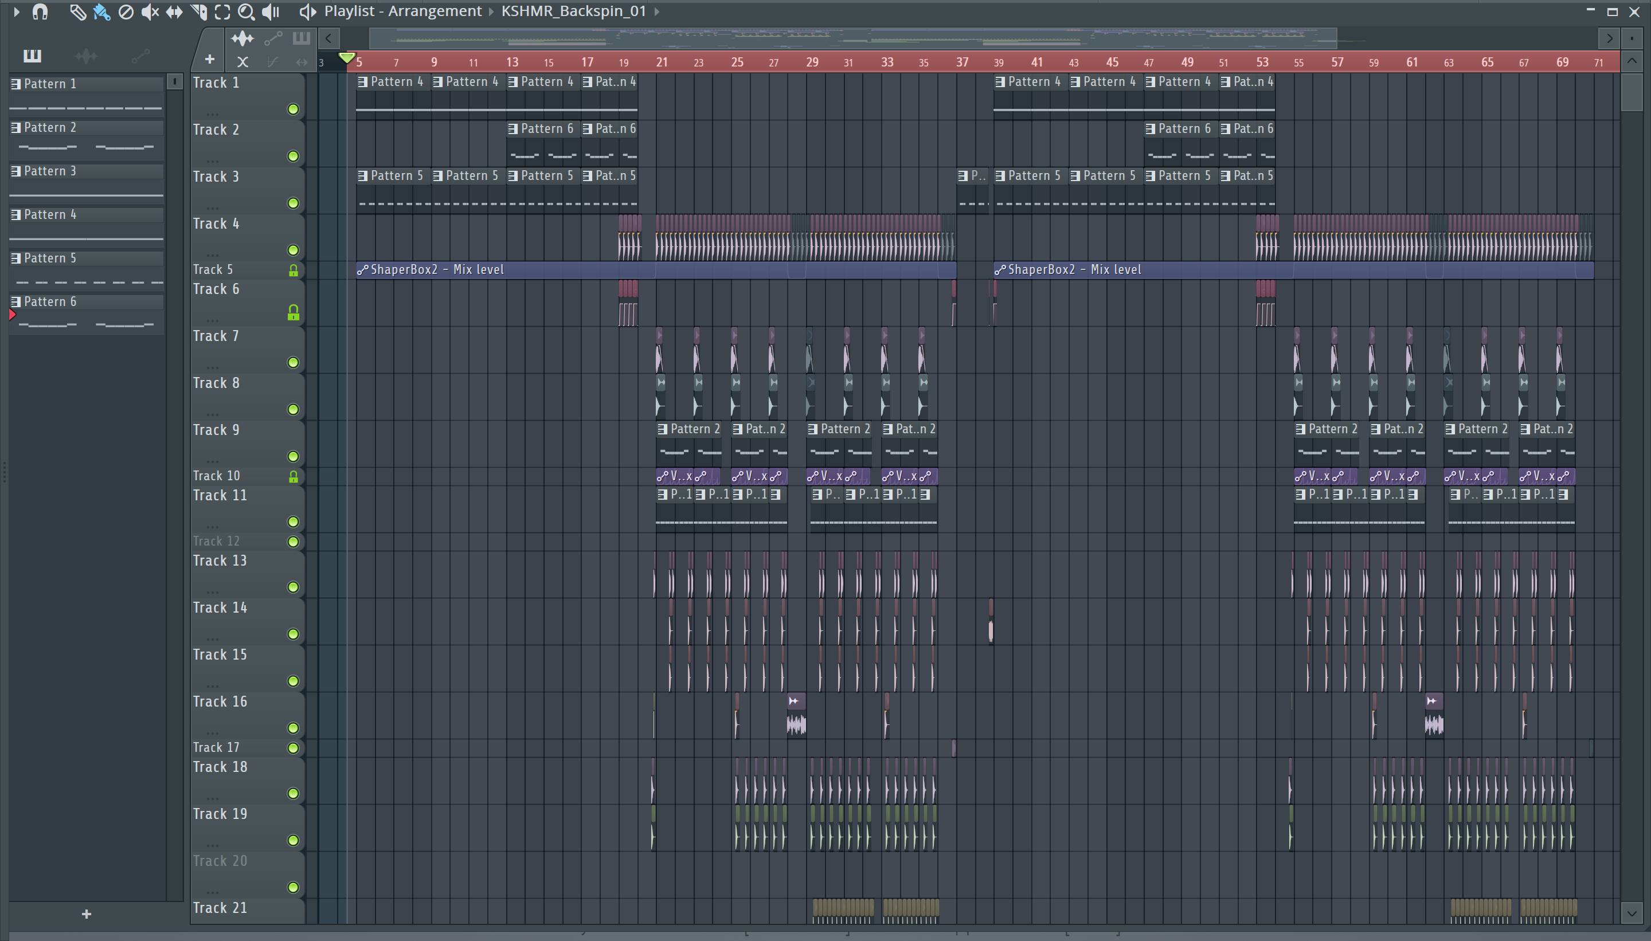Mute Track 9 with its green LED
The width and height of the screenshot is (1651, 941).
pyautogui.click(x=293, y=457)
